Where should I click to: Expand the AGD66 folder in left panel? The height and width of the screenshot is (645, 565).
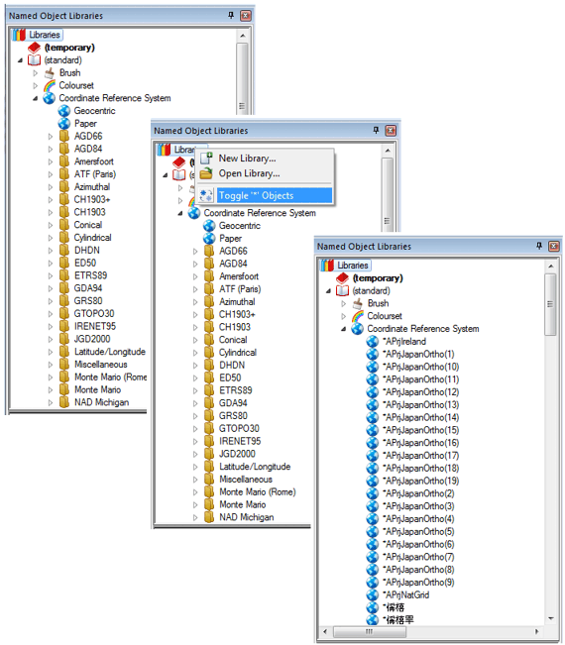click(51, 136)
